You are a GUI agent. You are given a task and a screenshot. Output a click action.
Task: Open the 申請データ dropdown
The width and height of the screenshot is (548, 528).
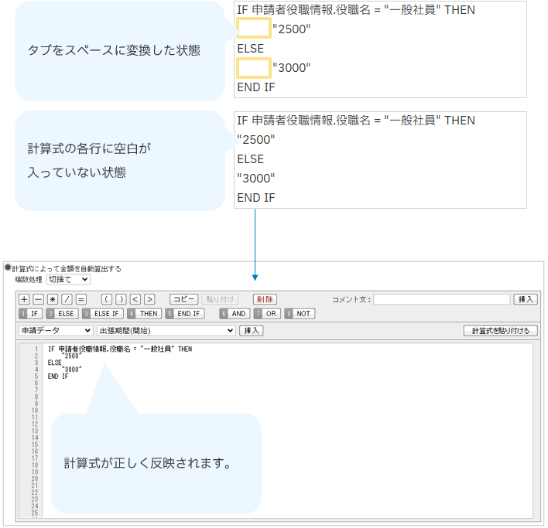point(56,330)
